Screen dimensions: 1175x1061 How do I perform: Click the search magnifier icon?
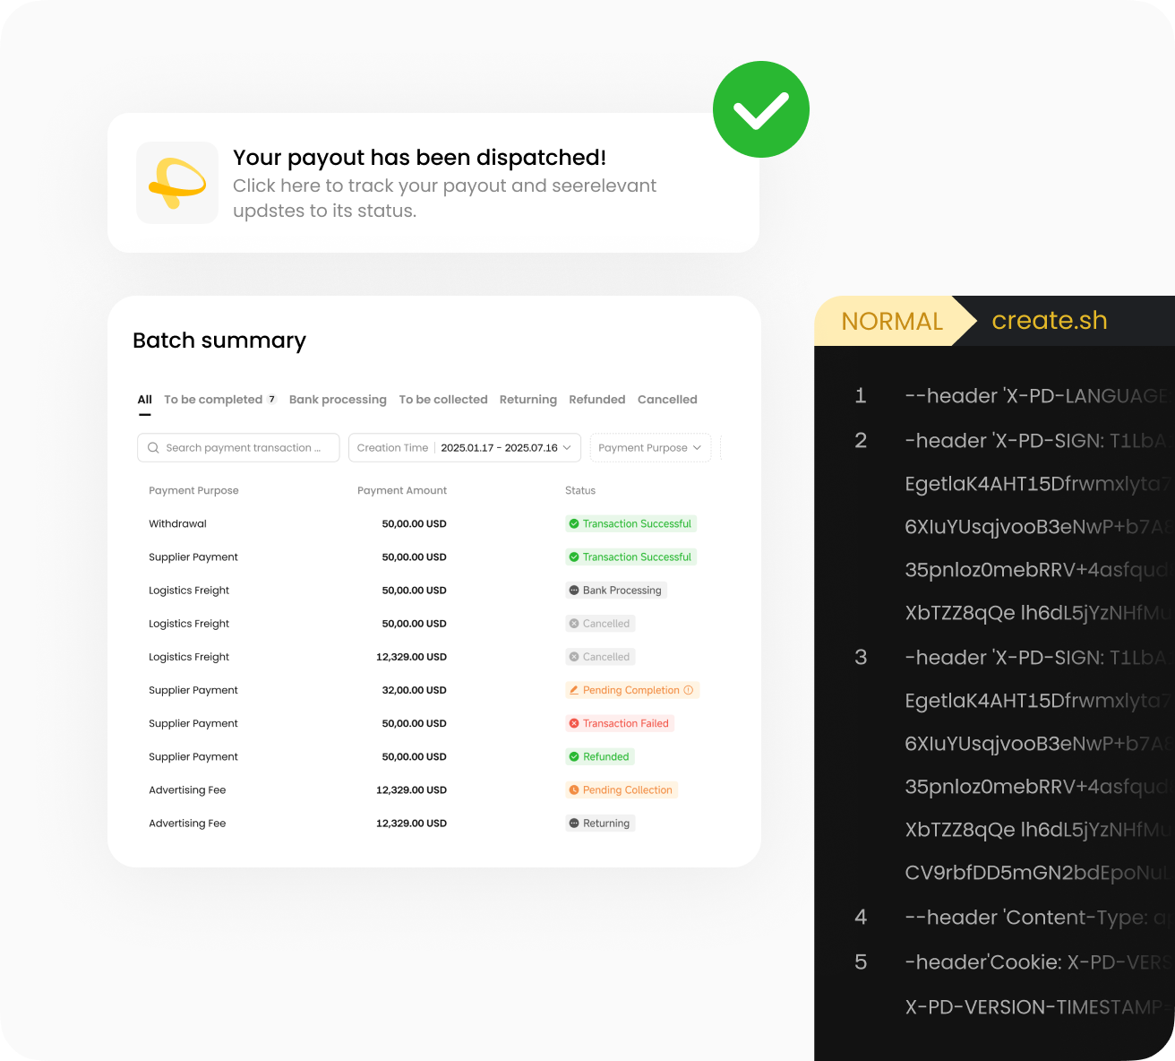[x=153, y=448]
